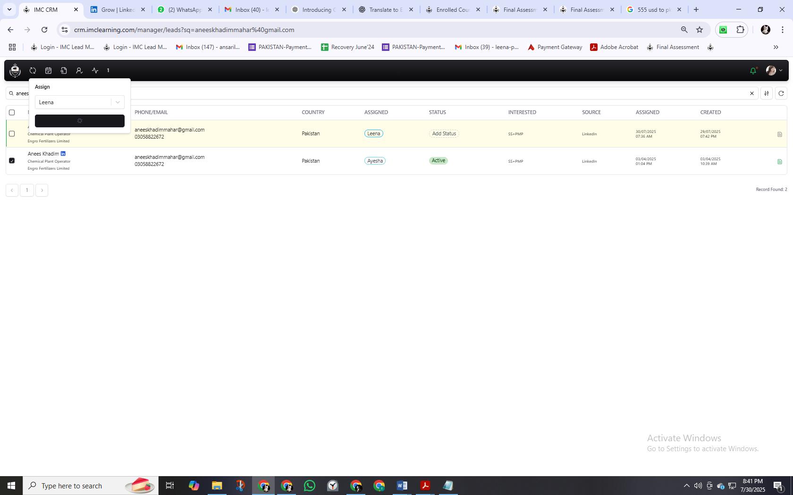
Task: Click the Leena assigned tag
Action: [x=373, y=133]
